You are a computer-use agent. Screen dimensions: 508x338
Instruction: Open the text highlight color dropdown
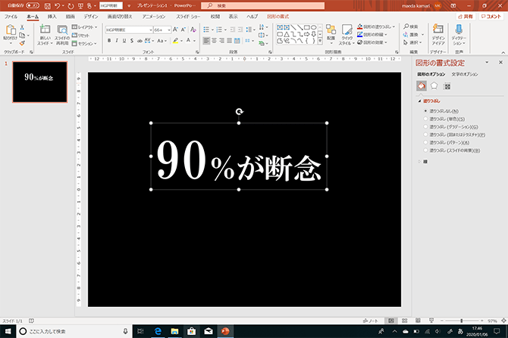coord(181,41)
